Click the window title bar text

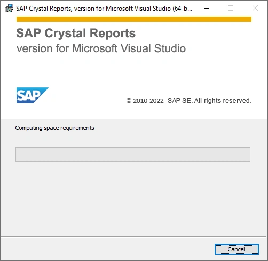(104, 9)
